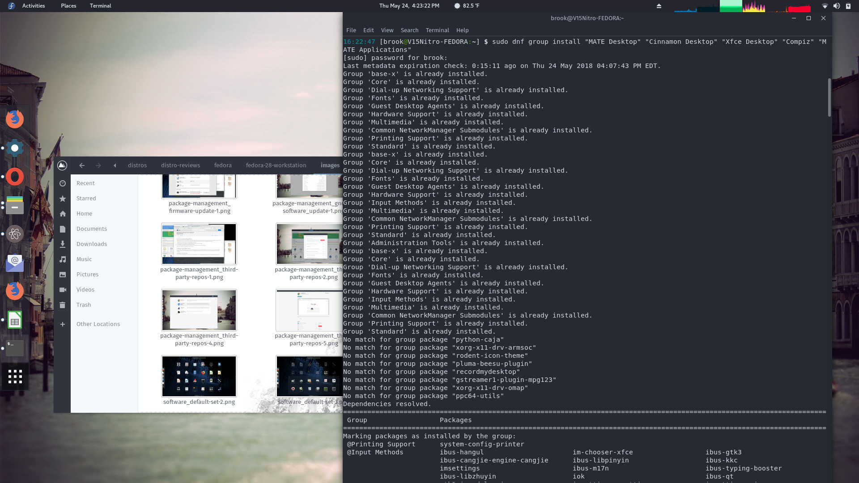Click terminal line mentioning "python-caja"
This screenshot has width=859, height=483.
(423, 339)
